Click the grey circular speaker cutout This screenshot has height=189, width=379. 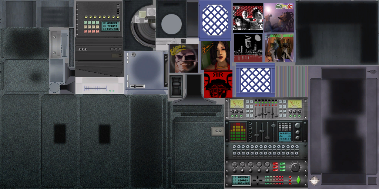(171, 24)
